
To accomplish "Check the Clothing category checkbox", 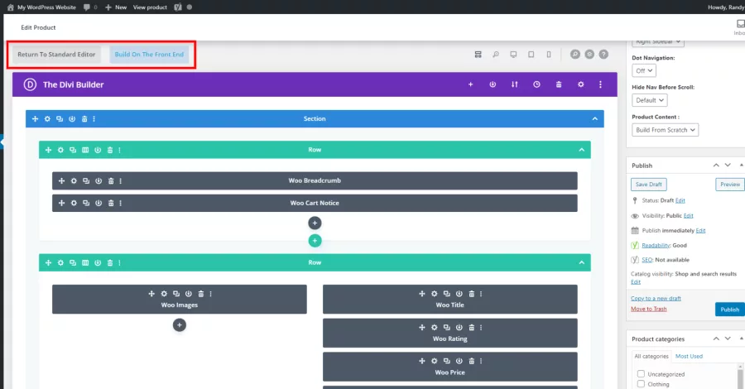I will point(641,384).
